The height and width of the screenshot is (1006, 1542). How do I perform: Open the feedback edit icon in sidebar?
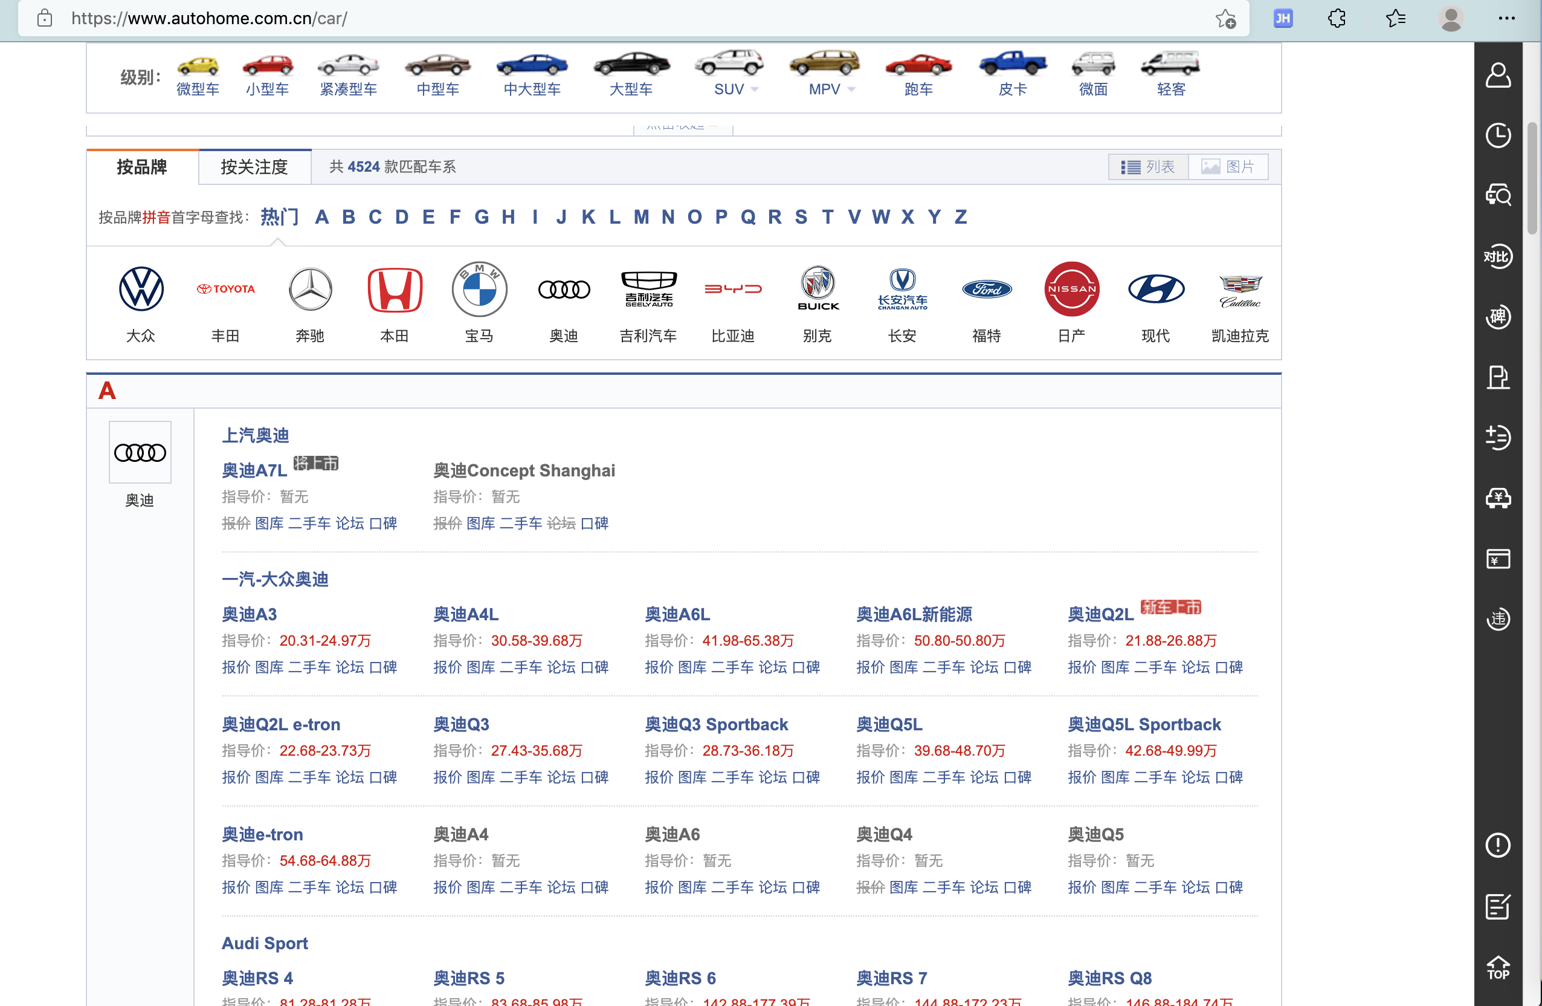click(1498, 906)
